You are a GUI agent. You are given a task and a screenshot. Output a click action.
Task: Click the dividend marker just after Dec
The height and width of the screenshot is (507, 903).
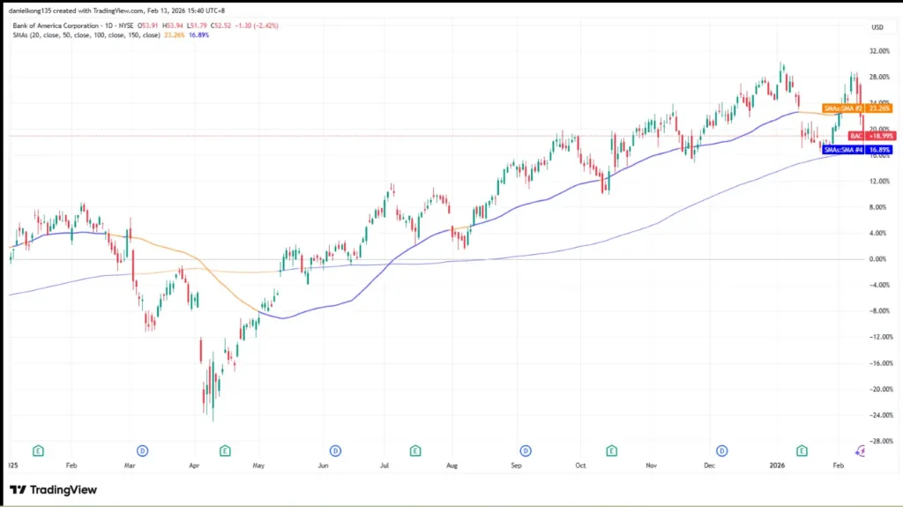721,451
